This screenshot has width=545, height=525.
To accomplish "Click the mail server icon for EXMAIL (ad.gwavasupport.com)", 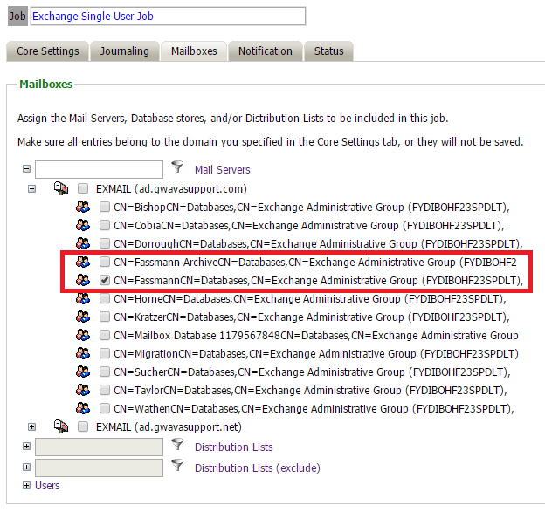I will [61, 188].
